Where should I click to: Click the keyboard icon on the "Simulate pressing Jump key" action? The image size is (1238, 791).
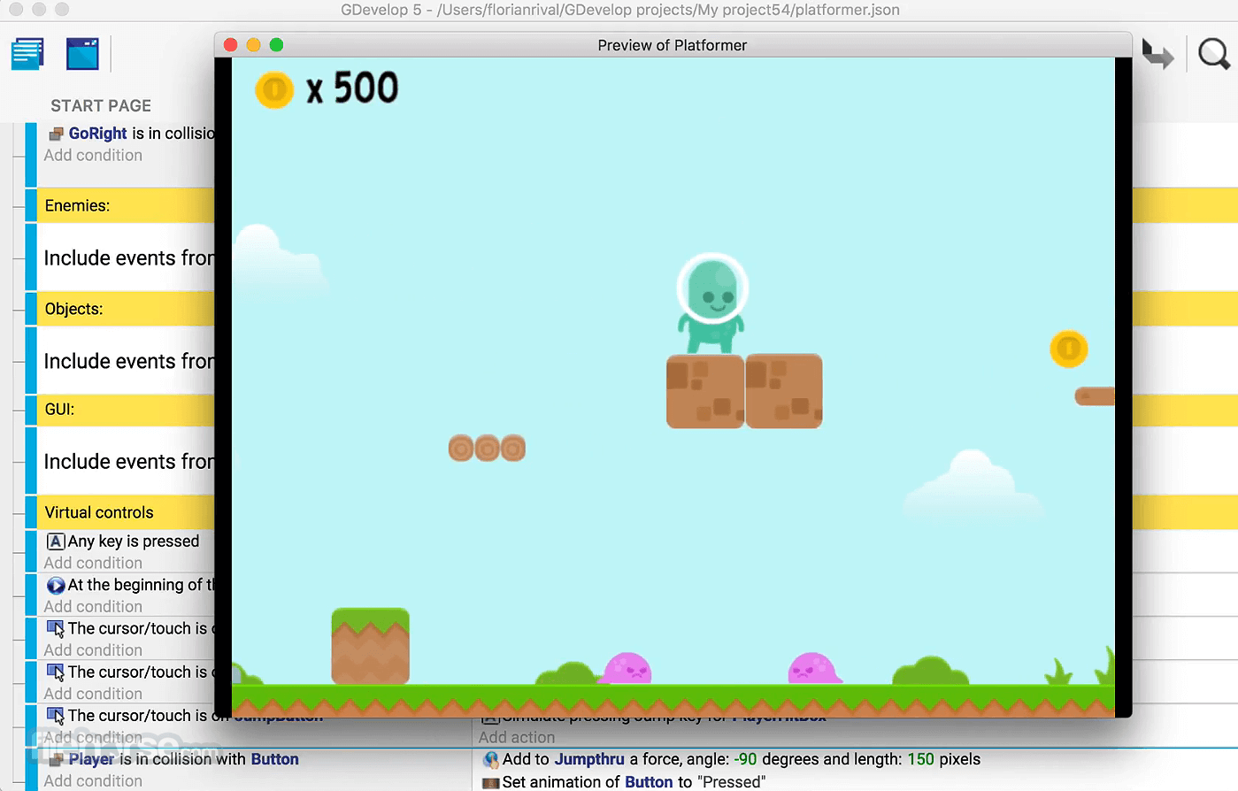coord(489,716)
